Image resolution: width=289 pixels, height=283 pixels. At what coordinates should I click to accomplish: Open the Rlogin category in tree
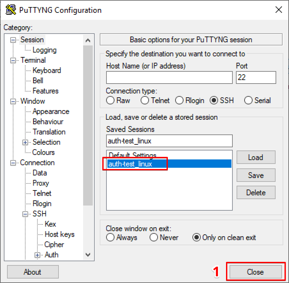(42, 204)
